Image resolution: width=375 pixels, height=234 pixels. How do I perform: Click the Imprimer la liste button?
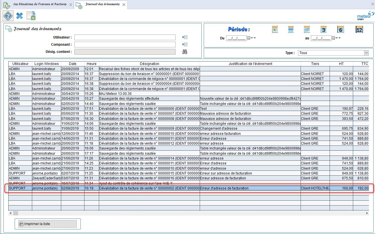(x=47, y=224)
